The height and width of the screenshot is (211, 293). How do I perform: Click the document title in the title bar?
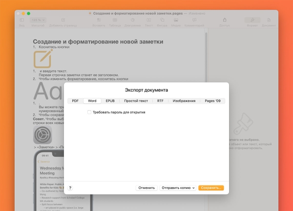coord(138,14)
